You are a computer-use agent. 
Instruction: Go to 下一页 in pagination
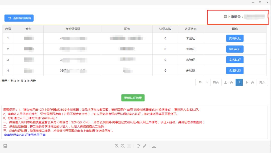(x=249, y=82)
